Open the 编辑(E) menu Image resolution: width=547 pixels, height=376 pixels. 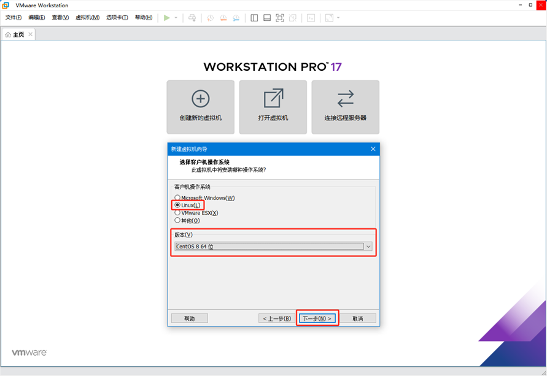pos(37,17)
